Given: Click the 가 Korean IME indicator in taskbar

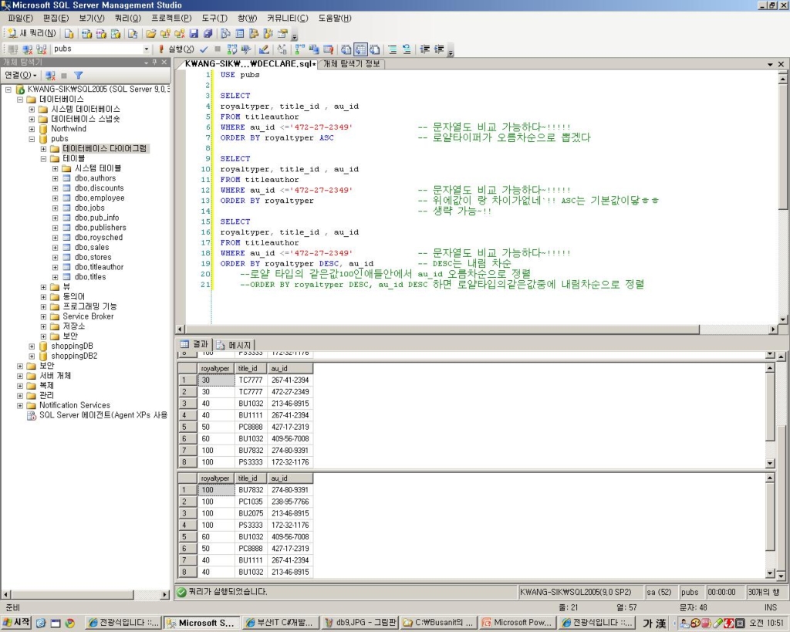Looking at the screenshot, I should point(648,624).
